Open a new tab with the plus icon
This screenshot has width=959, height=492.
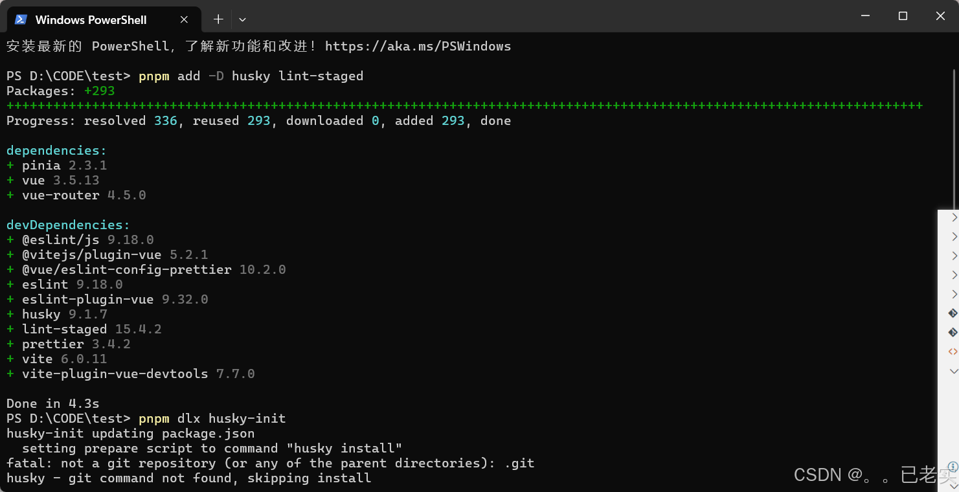[x=218, y=19]
